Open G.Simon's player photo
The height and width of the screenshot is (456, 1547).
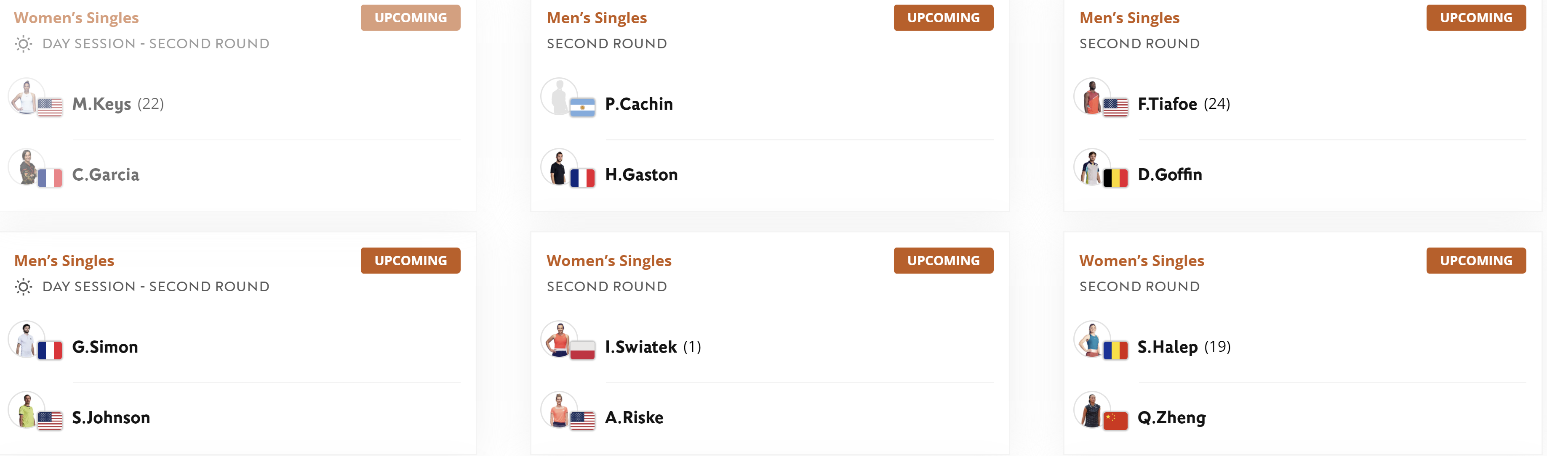click(x=27, y=339)
